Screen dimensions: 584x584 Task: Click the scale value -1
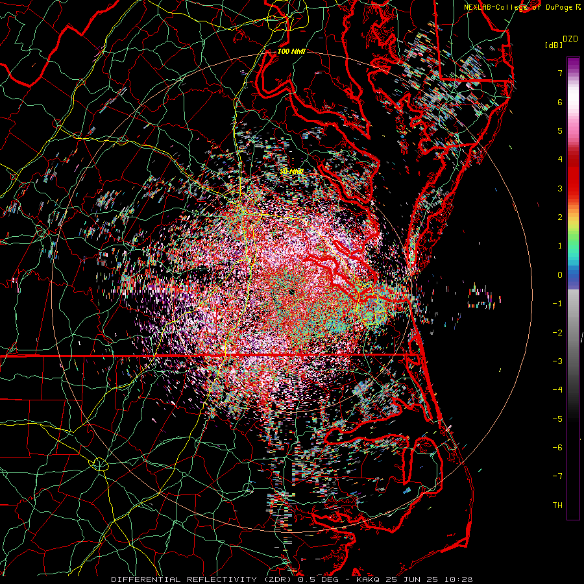(x=557, y=304)
